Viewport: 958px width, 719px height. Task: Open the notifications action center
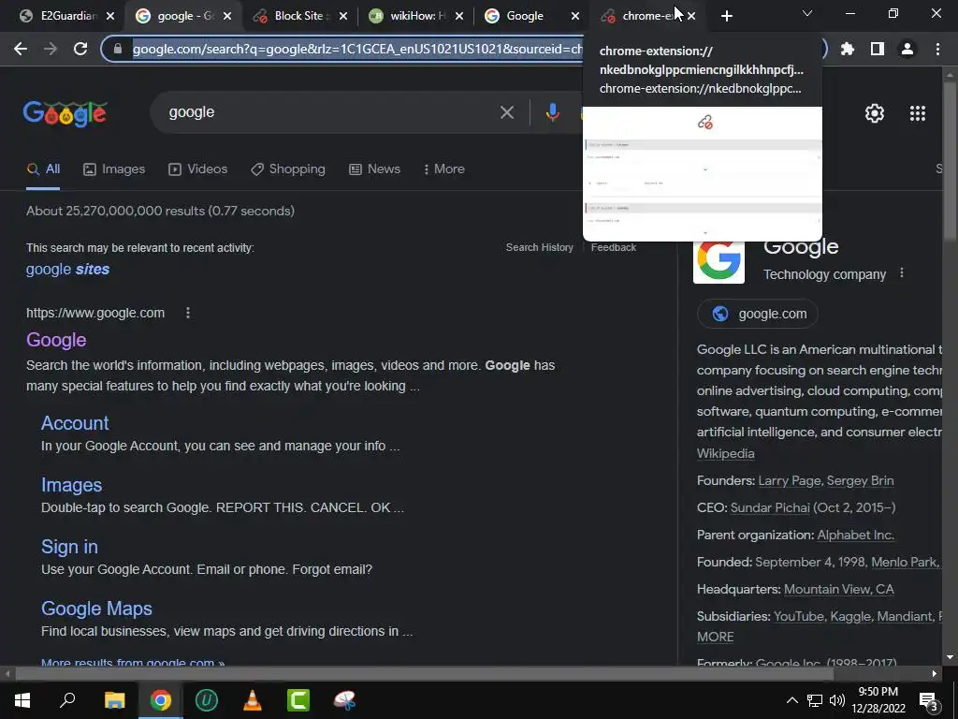coord(929,701)
